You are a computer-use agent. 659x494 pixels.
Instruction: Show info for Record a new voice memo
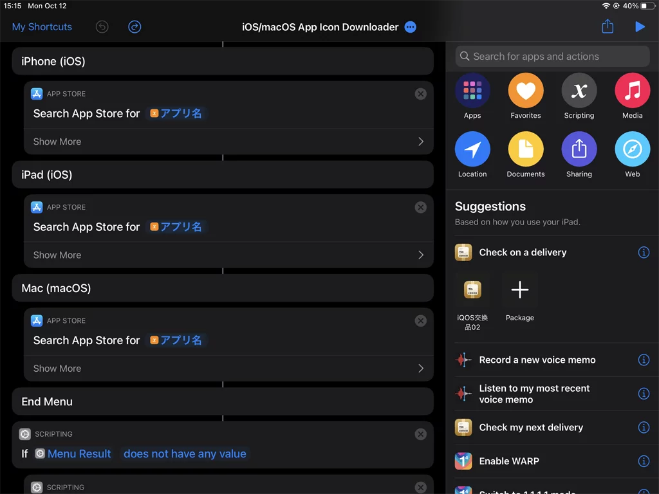pos(644,360)
